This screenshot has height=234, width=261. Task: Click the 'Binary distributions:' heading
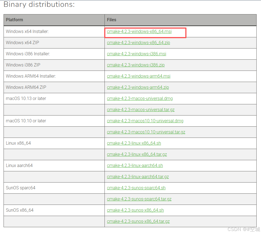(x=39, y=4)
